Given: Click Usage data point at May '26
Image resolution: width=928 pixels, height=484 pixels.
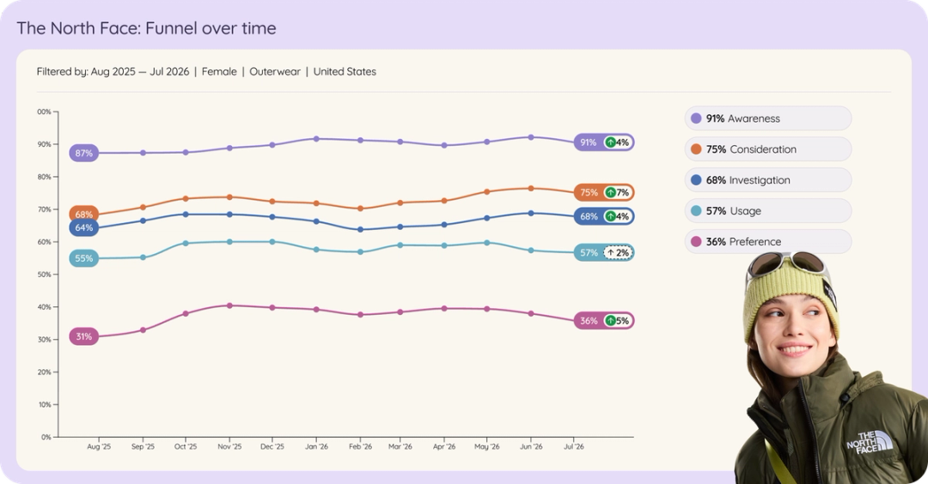Looking at the screenshot, I should (487, 243).
